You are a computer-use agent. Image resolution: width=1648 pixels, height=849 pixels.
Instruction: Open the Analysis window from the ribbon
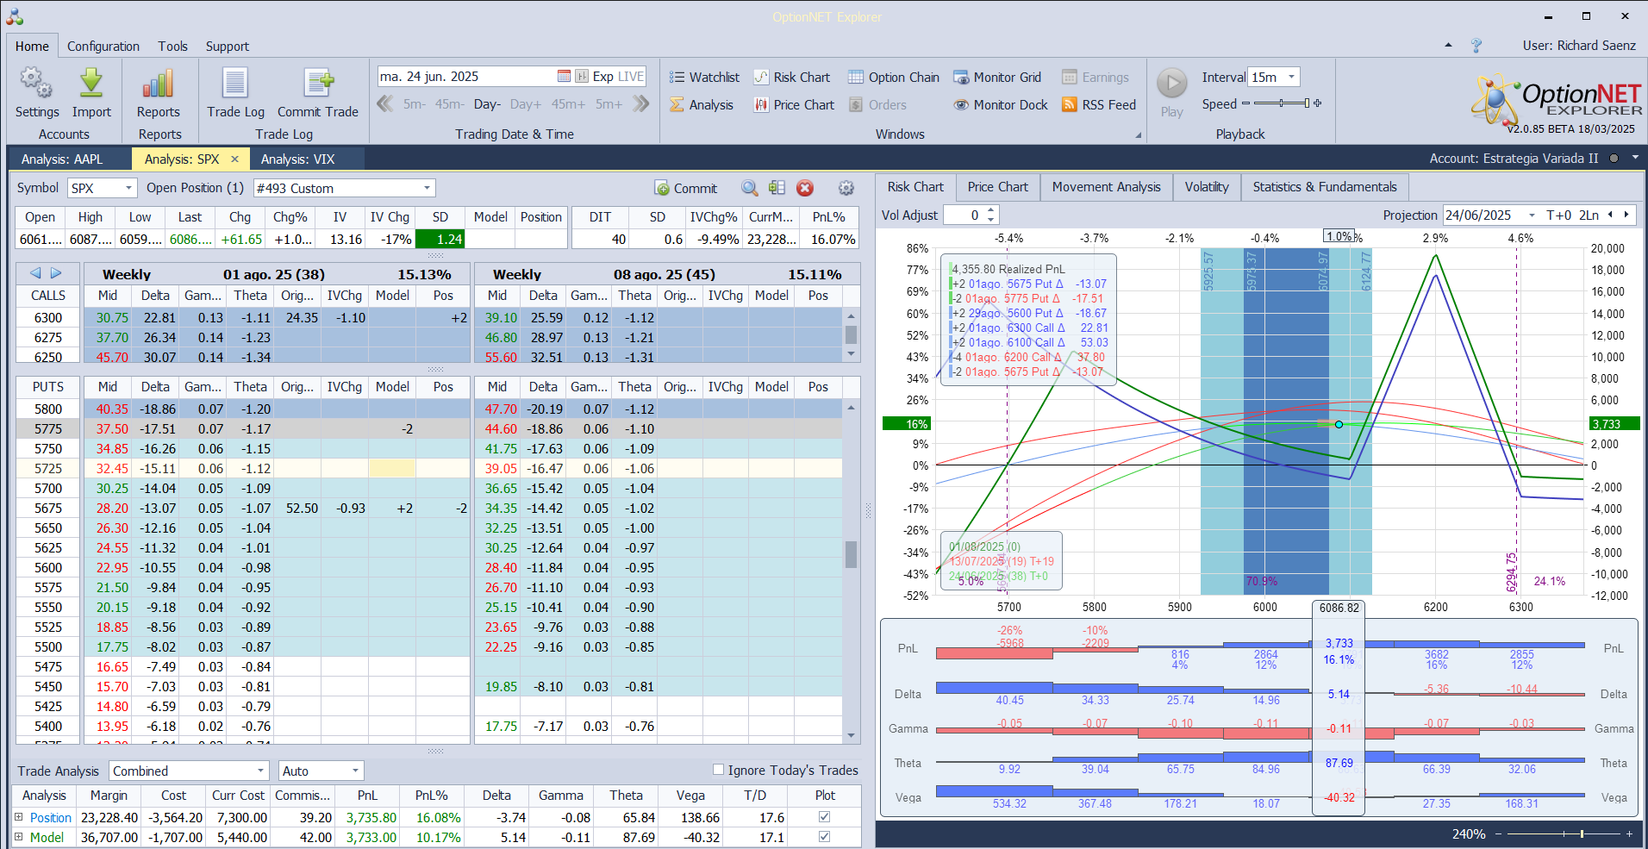pyautogui.click(x=702, y=104)
